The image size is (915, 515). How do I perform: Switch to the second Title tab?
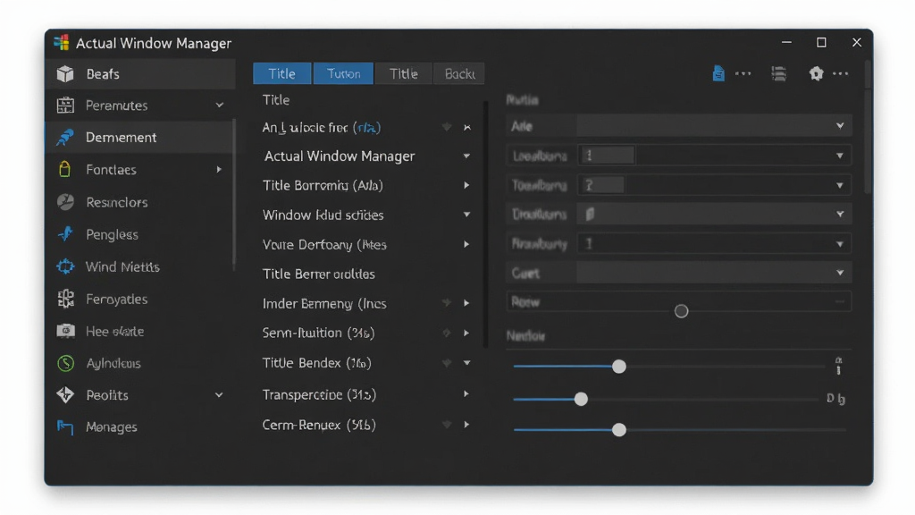coord(403,73)
